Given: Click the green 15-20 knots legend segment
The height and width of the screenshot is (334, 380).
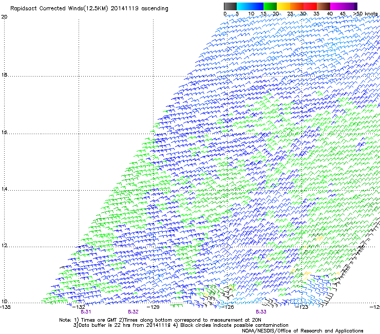Looking at the screenshot, I should pyautogui.click(x=270, y=6).
